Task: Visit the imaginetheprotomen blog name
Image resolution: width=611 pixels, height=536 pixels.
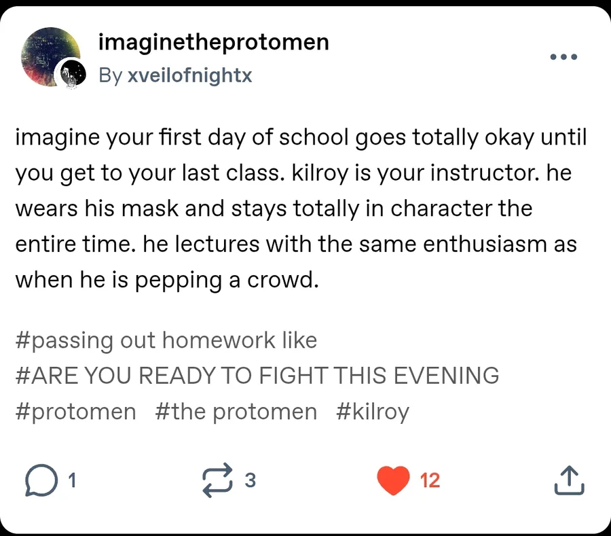Action: tap(214, 42)
